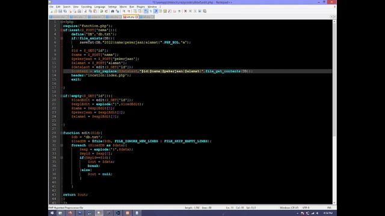Click the Document Map toolbar icon

pos(165,11)
